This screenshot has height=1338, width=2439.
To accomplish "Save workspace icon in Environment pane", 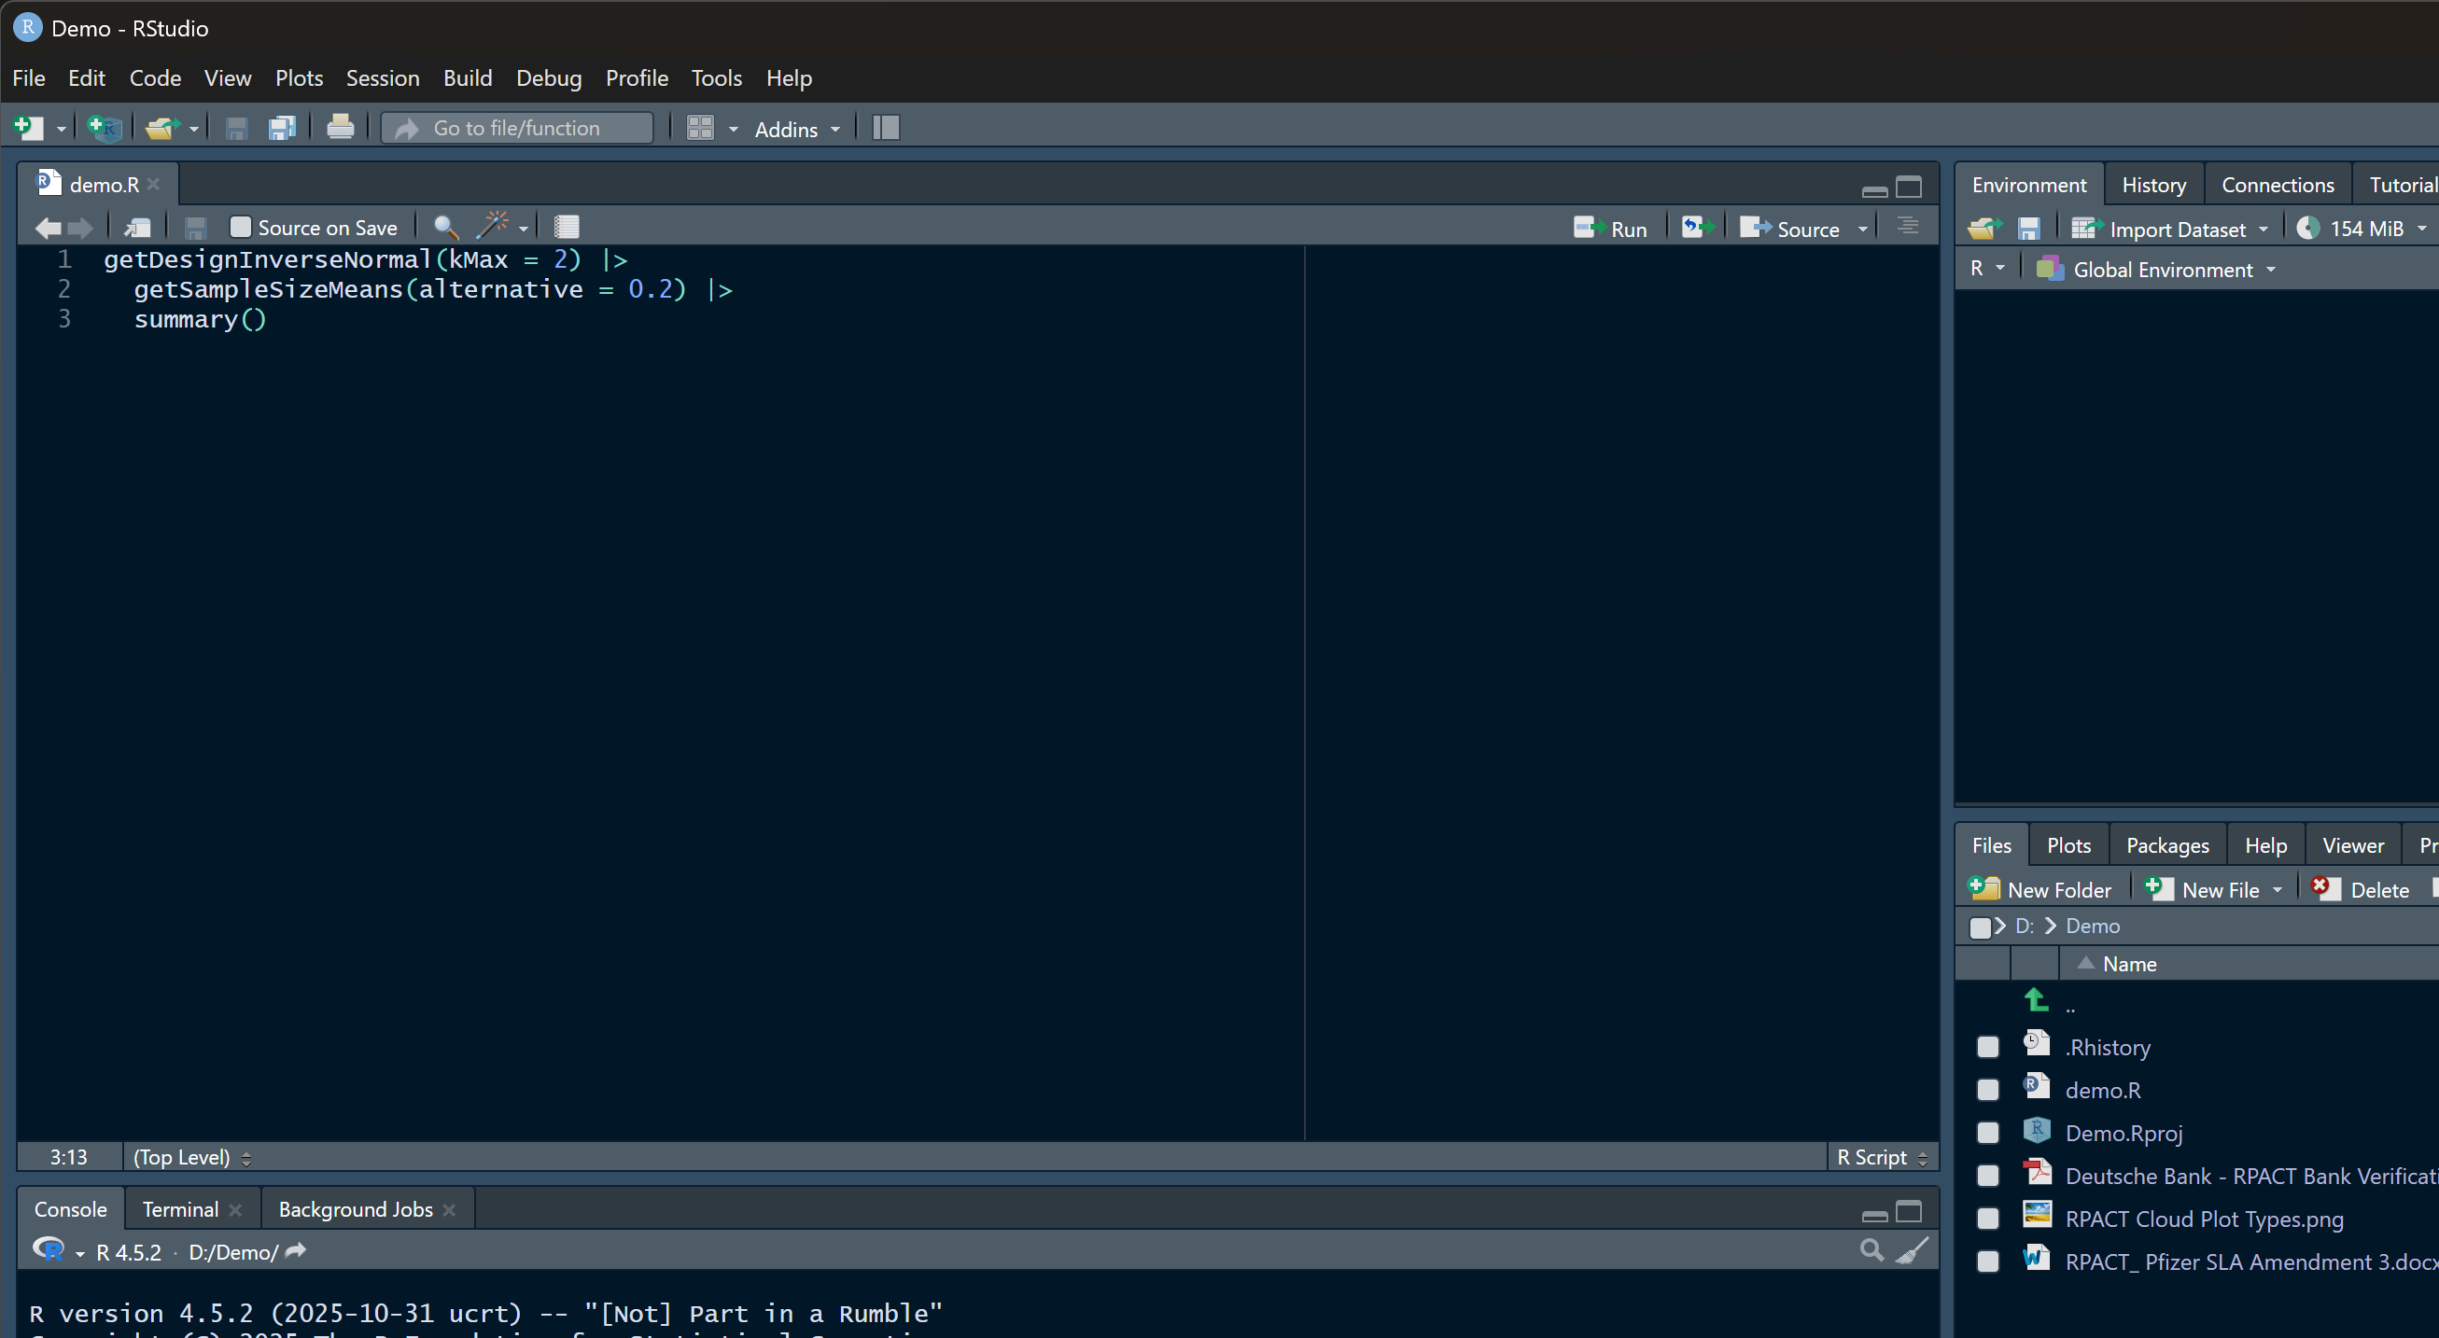I will coord(2028,228).
